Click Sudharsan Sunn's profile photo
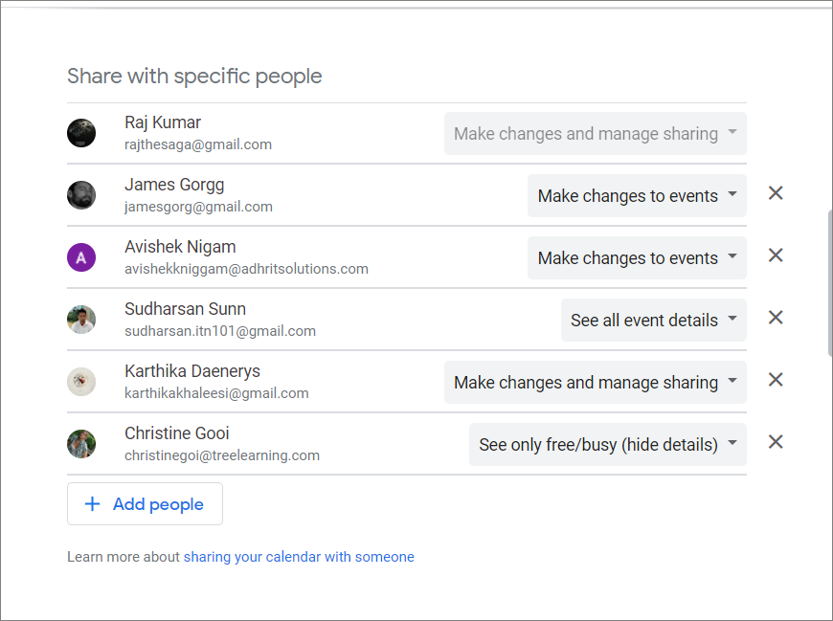Image resolution: width=833 pixels, height=621 pixels. click(x=81, y=320)
